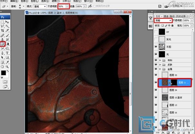Expand the 材料 layer group
The width and height of the screenshot is (195, 134).
coord(160,60)
